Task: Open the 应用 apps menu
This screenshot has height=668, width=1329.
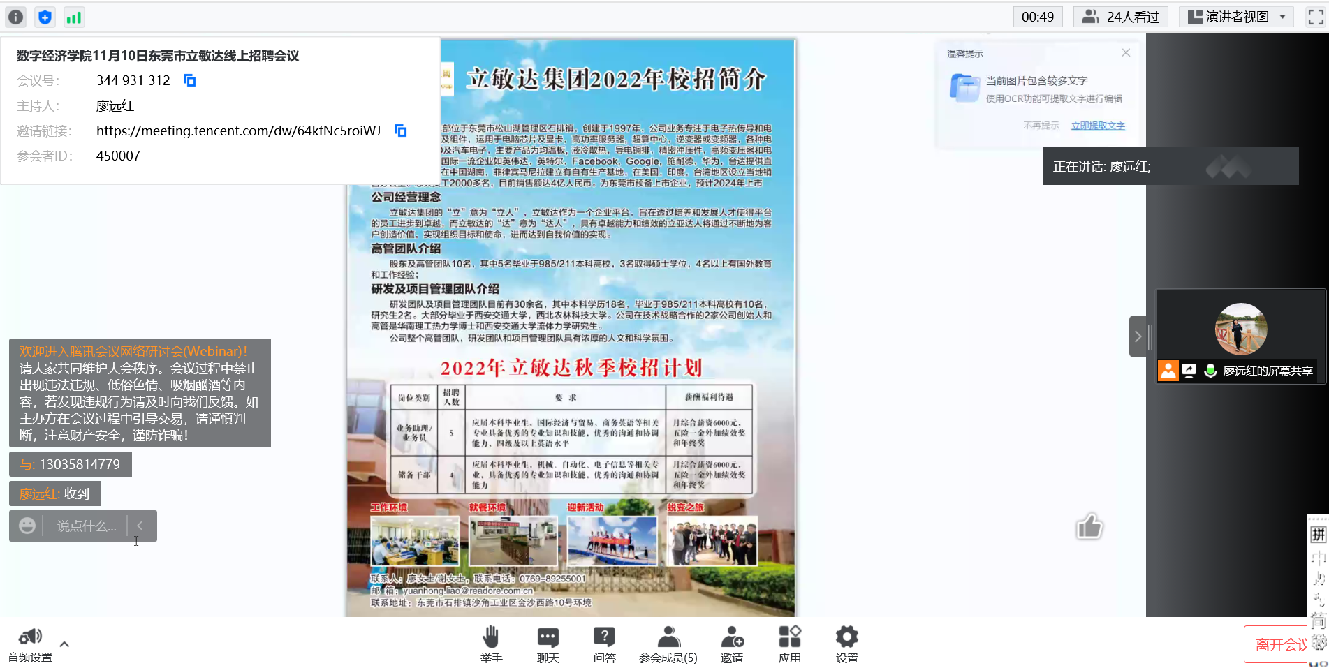Action: 790,644
